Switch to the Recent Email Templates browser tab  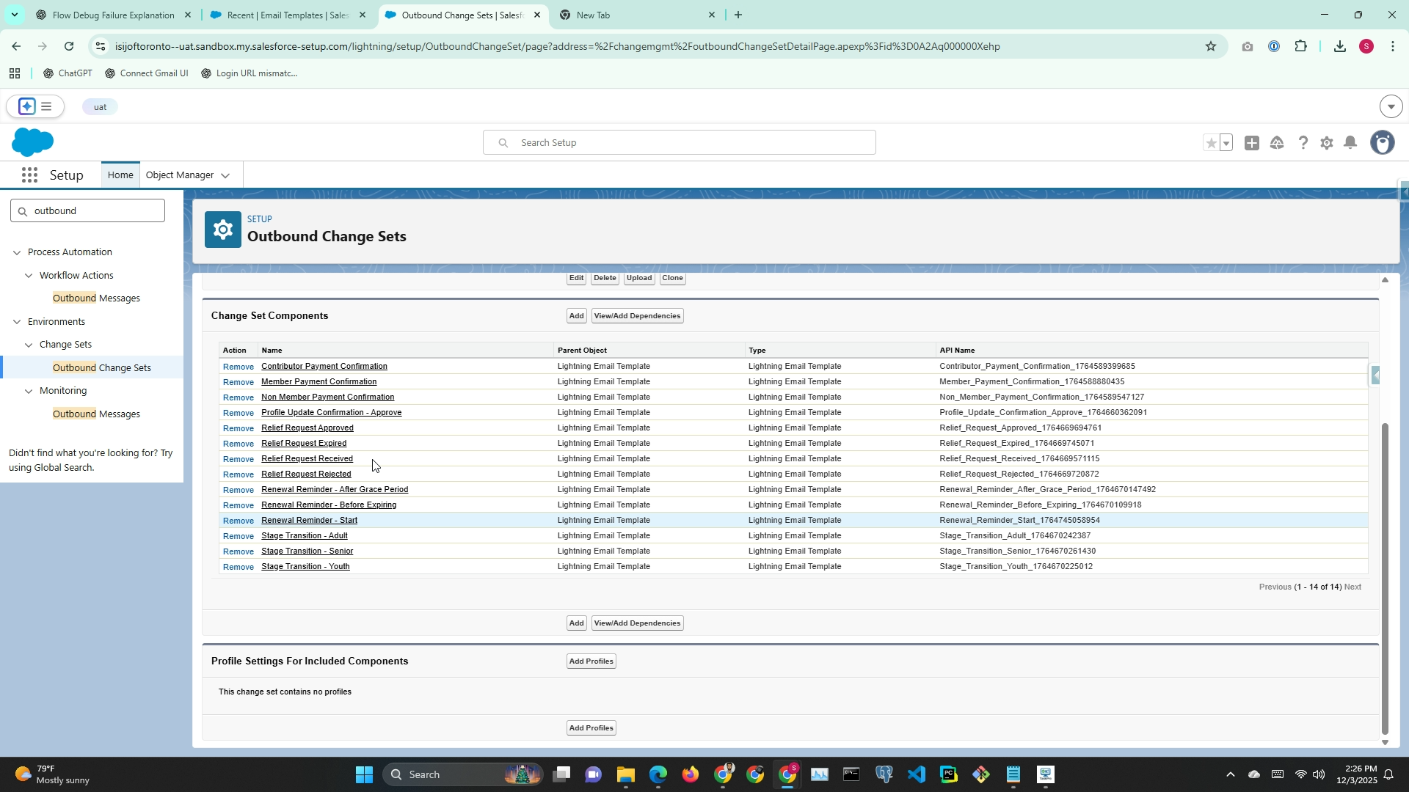[x=288, y=15]
